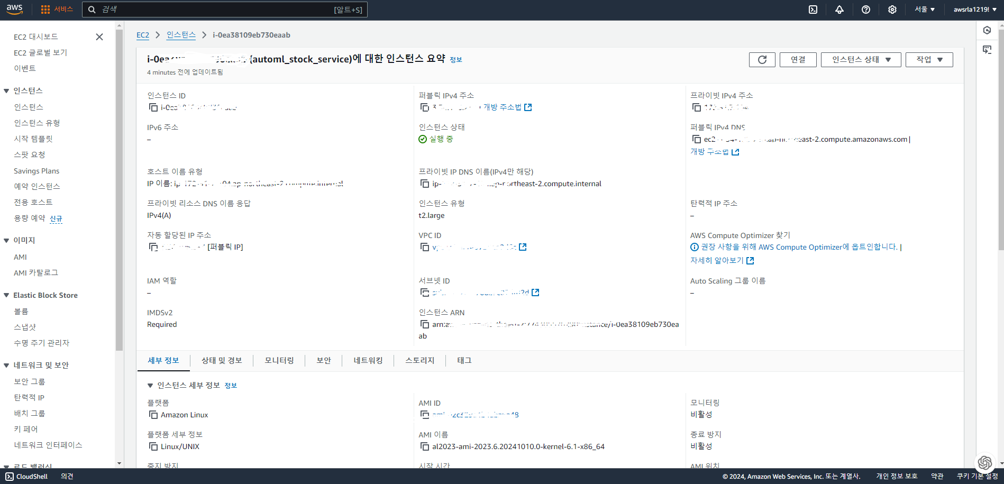Collapse the 인스턴스 sidebar section
Viewport: 1004px width, 484px height.
pyautogui.click(x=6, y=91)
